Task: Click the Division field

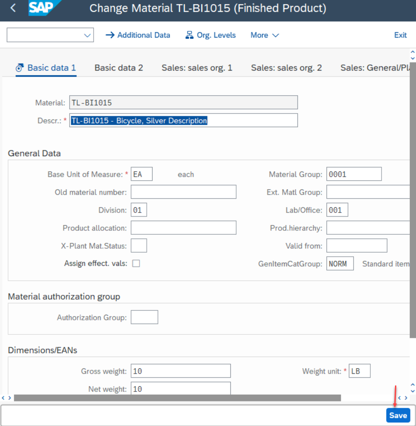Action: click(139, 210)
